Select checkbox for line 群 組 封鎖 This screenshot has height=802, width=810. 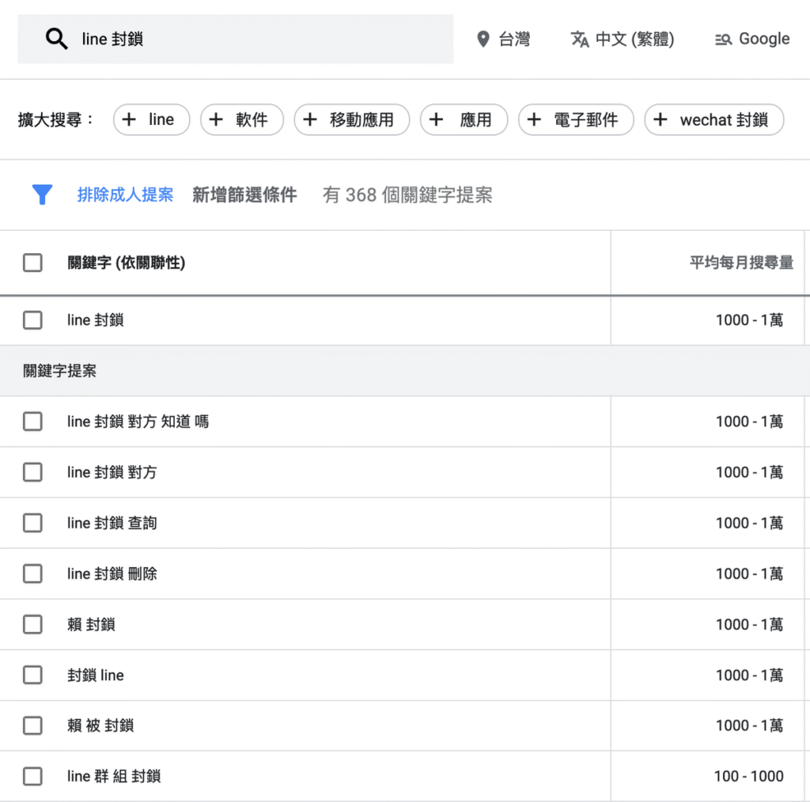pos(32,776)
